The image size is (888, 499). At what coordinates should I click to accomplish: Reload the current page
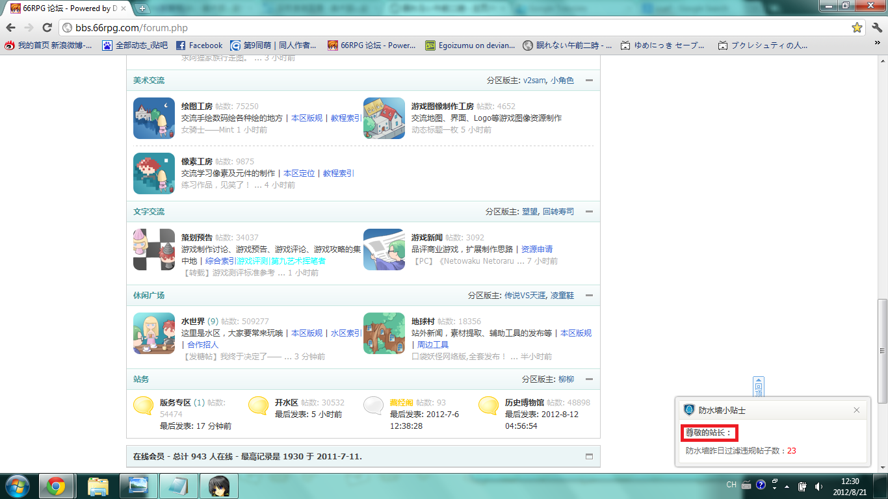tap(47, 27)
